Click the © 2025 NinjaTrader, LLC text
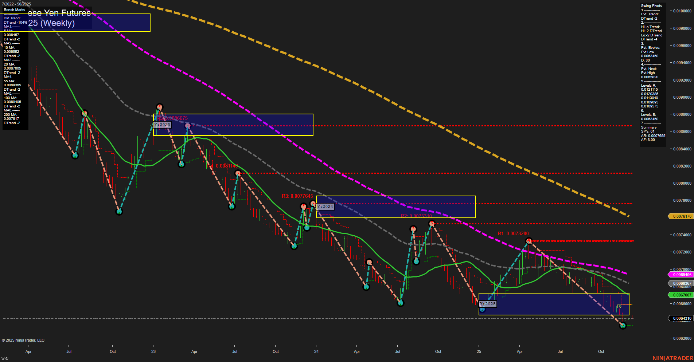694x362 pixels. point(23,340)
